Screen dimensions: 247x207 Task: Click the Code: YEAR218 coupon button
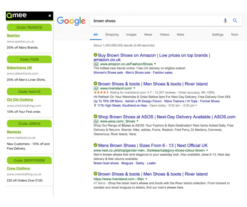click(x=29, y=27)
